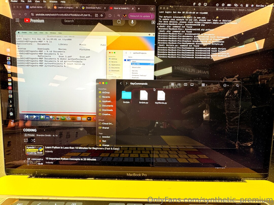Activate voice search microphone on YouTube
This screenshot has width=274, height=205.
coord(132,22)
